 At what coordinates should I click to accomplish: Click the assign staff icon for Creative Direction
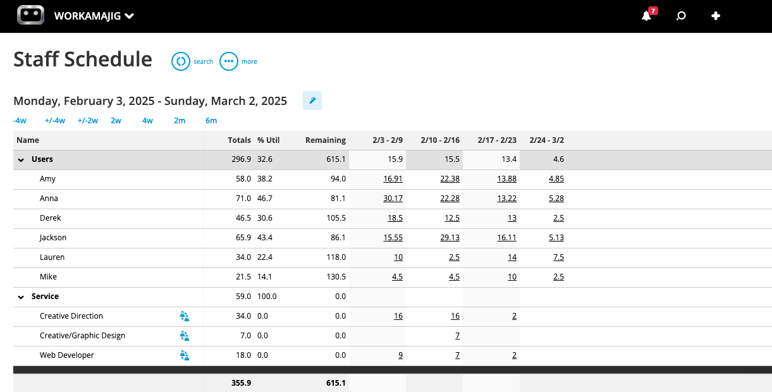click(x=185, y=316)
